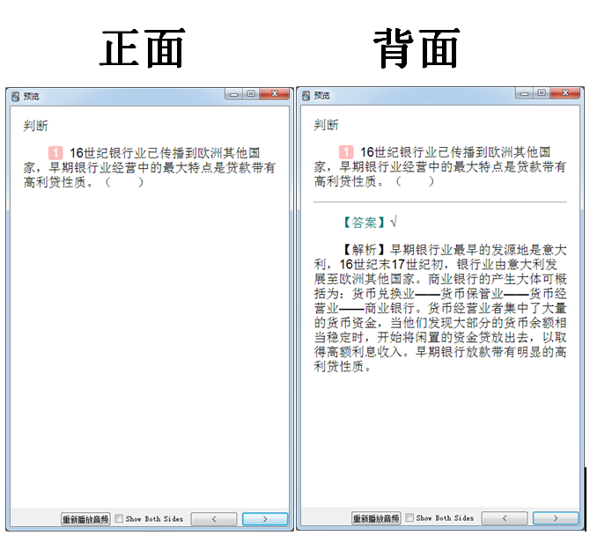
Task: Click the empty answer parentheses in right window
Action: [415, 181]
